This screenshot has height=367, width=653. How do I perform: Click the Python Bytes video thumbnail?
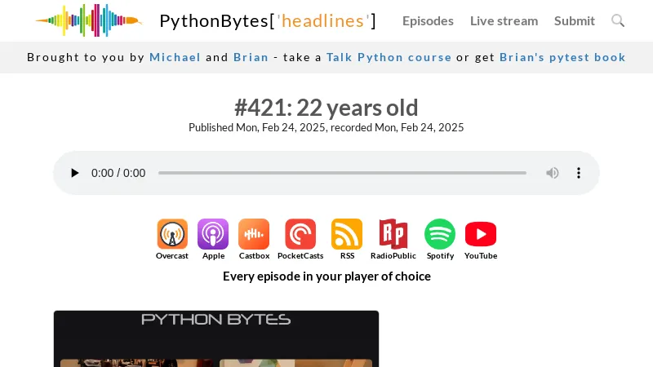(x=216, y=338)
